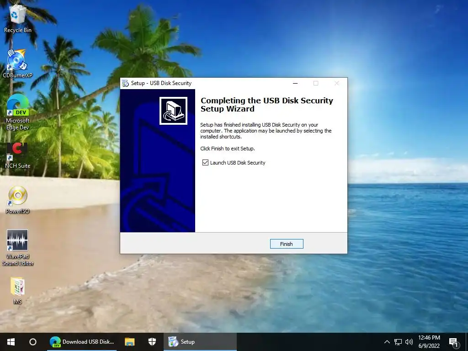Select the MS folder on desktop
Image resolution: width=468 pixels, height=351 pixels.
pyautogui.click(x=18, y=291)
